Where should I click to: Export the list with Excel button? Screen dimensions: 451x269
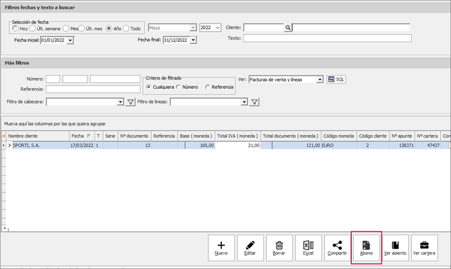click(x=308, y=248)
